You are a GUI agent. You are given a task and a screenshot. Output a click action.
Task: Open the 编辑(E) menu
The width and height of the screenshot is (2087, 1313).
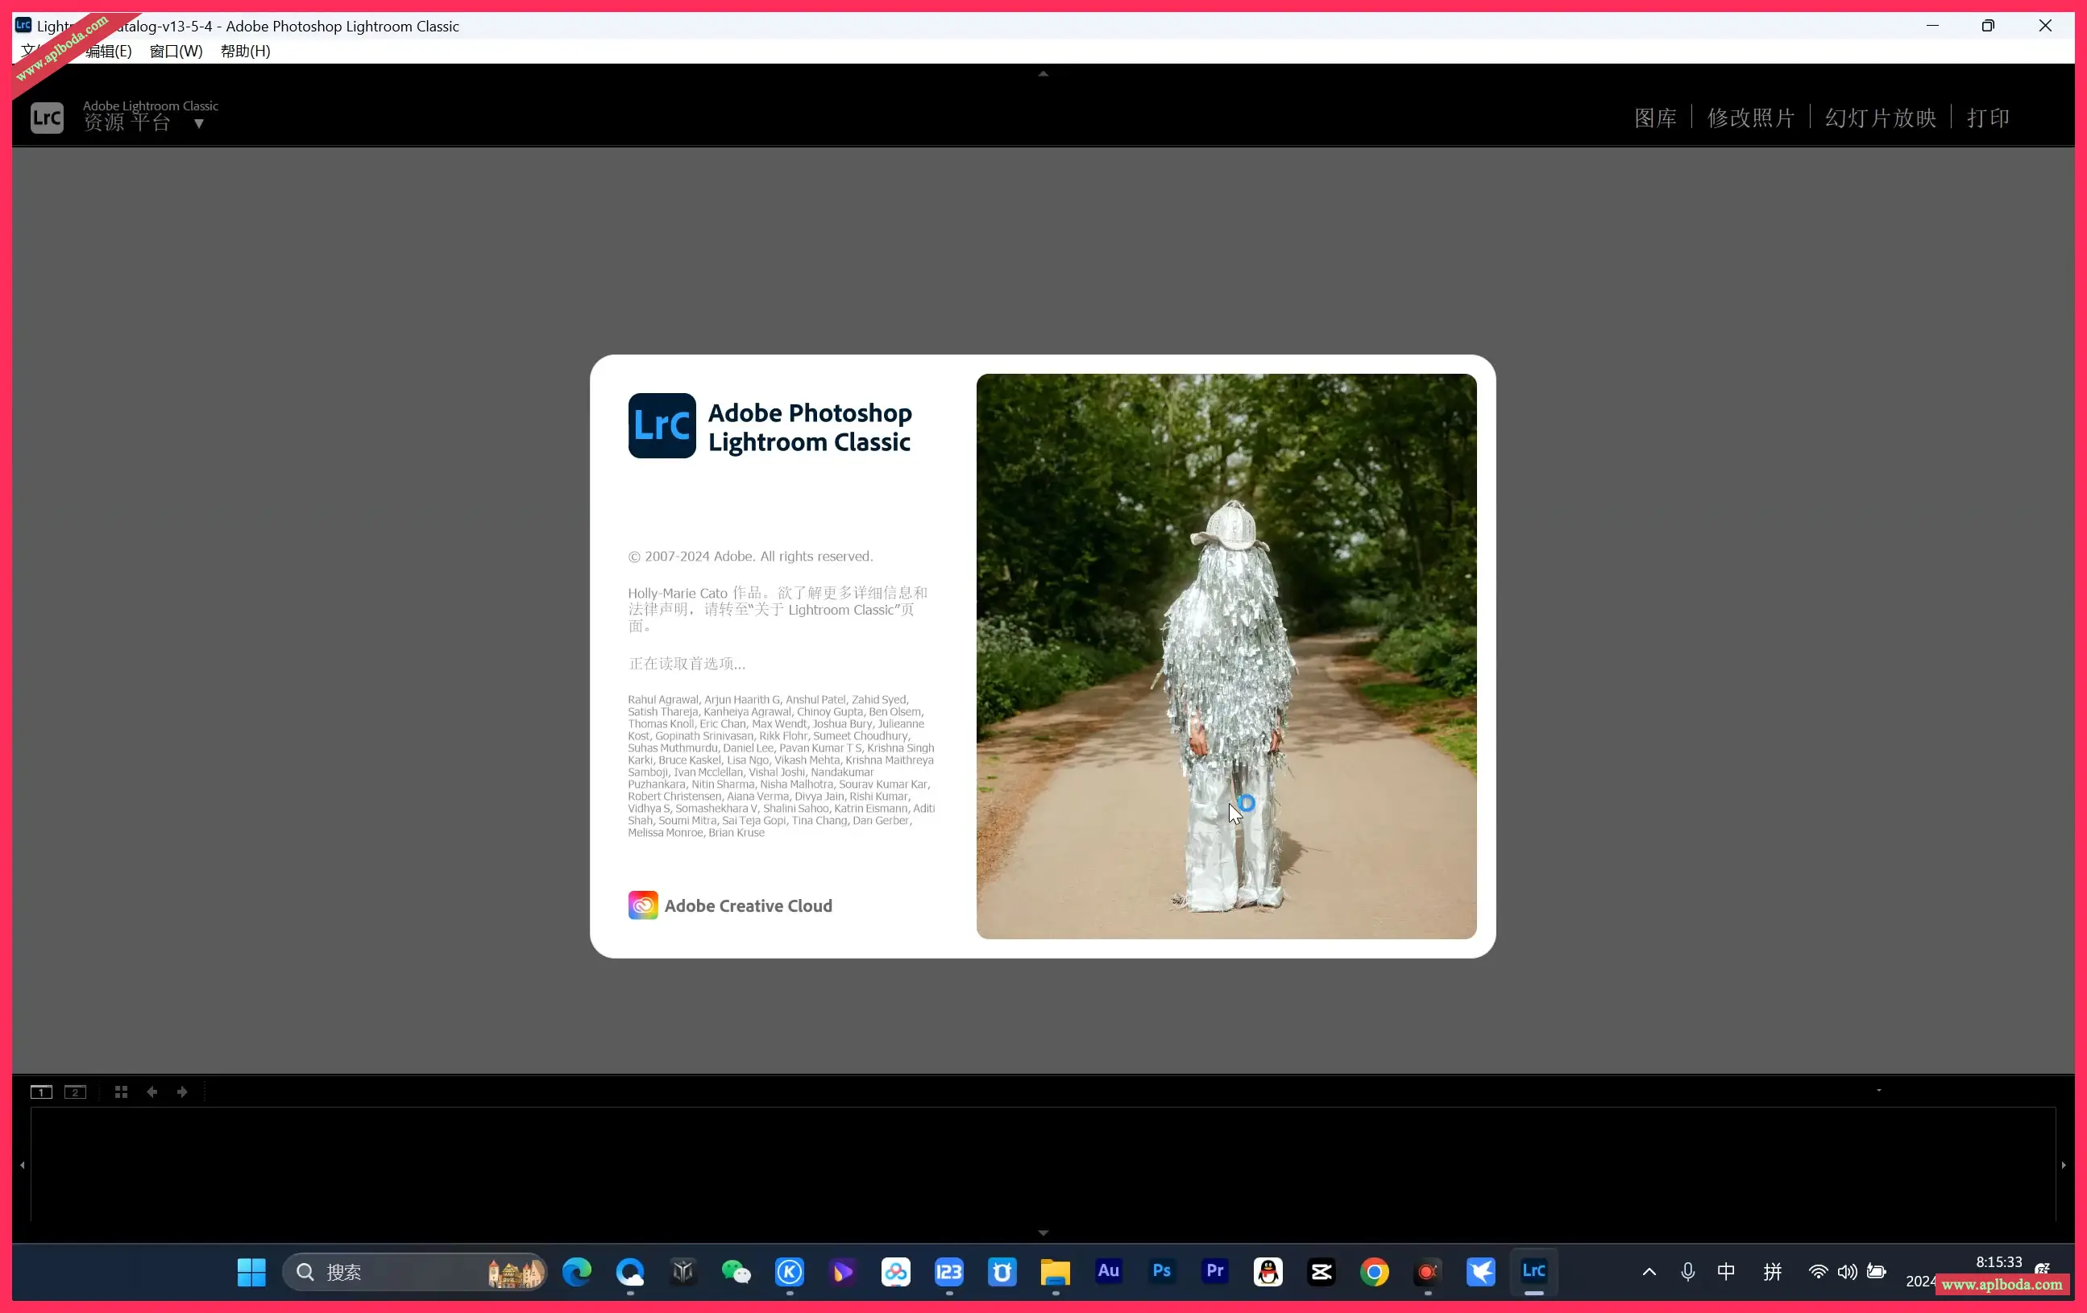108,51
